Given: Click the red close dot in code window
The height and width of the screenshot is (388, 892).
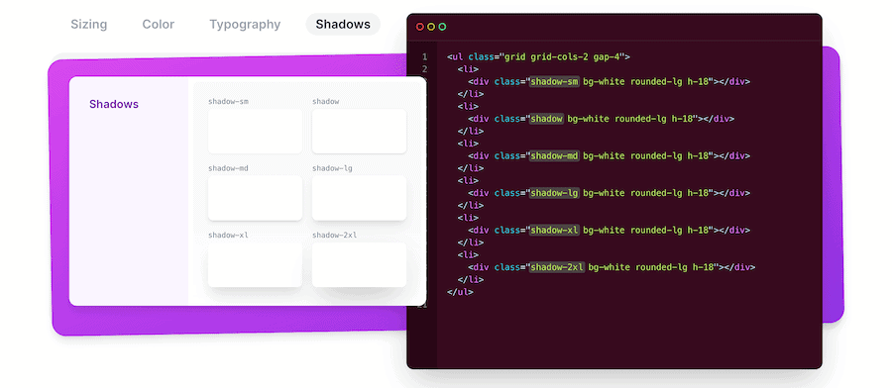Looking at the screenshot, I should pyautogui.click(x=420, y=27).
